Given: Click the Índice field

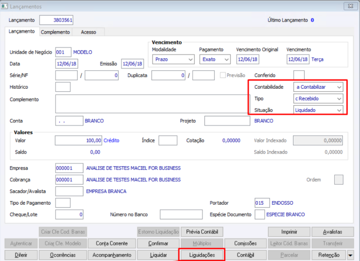Looking at the screenshot, I should 168,141.
